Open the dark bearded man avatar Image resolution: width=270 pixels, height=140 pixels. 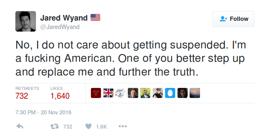pos(182,93)
